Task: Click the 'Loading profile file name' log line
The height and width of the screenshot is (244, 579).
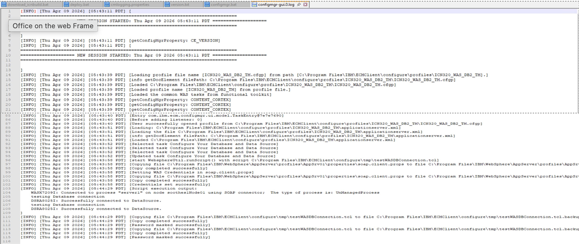Action: coord(255,75)
